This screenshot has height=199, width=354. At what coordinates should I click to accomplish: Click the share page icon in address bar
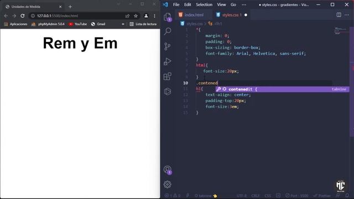point(128,16)
